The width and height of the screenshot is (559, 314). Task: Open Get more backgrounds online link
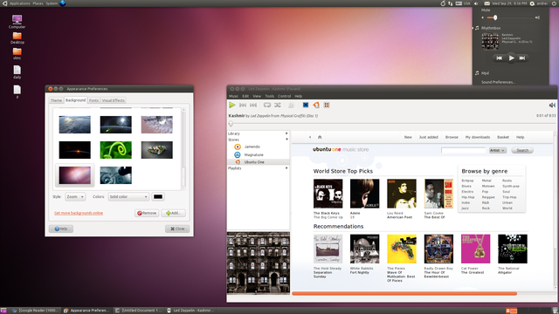click(79, 213)
